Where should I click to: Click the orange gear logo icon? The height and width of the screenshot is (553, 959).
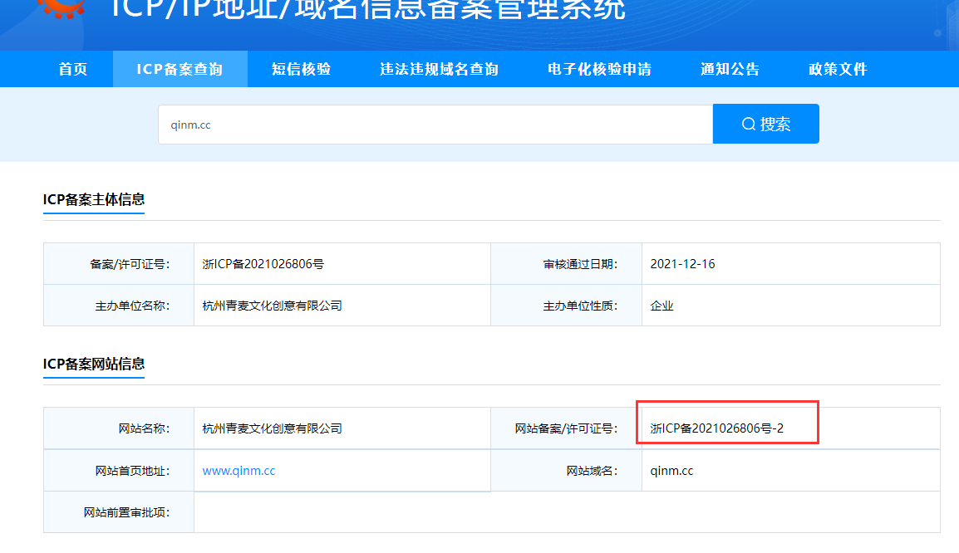pos(57,8)
